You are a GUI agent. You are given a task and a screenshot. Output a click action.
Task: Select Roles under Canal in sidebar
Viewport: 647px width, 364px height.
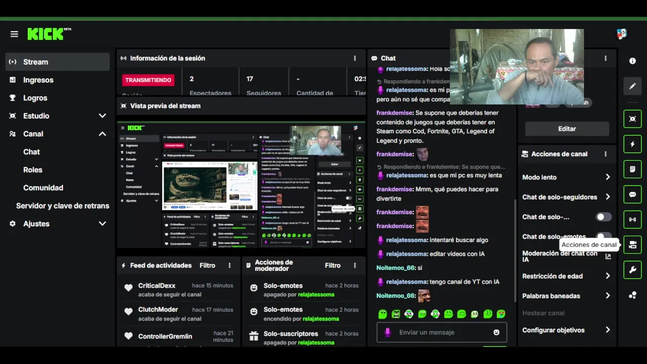point(33,170)
